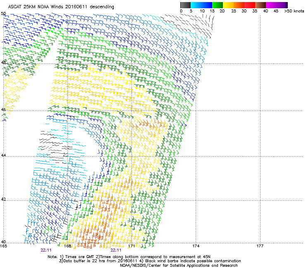Click the 22:11 time between 165 and 168

click(46, 250)
